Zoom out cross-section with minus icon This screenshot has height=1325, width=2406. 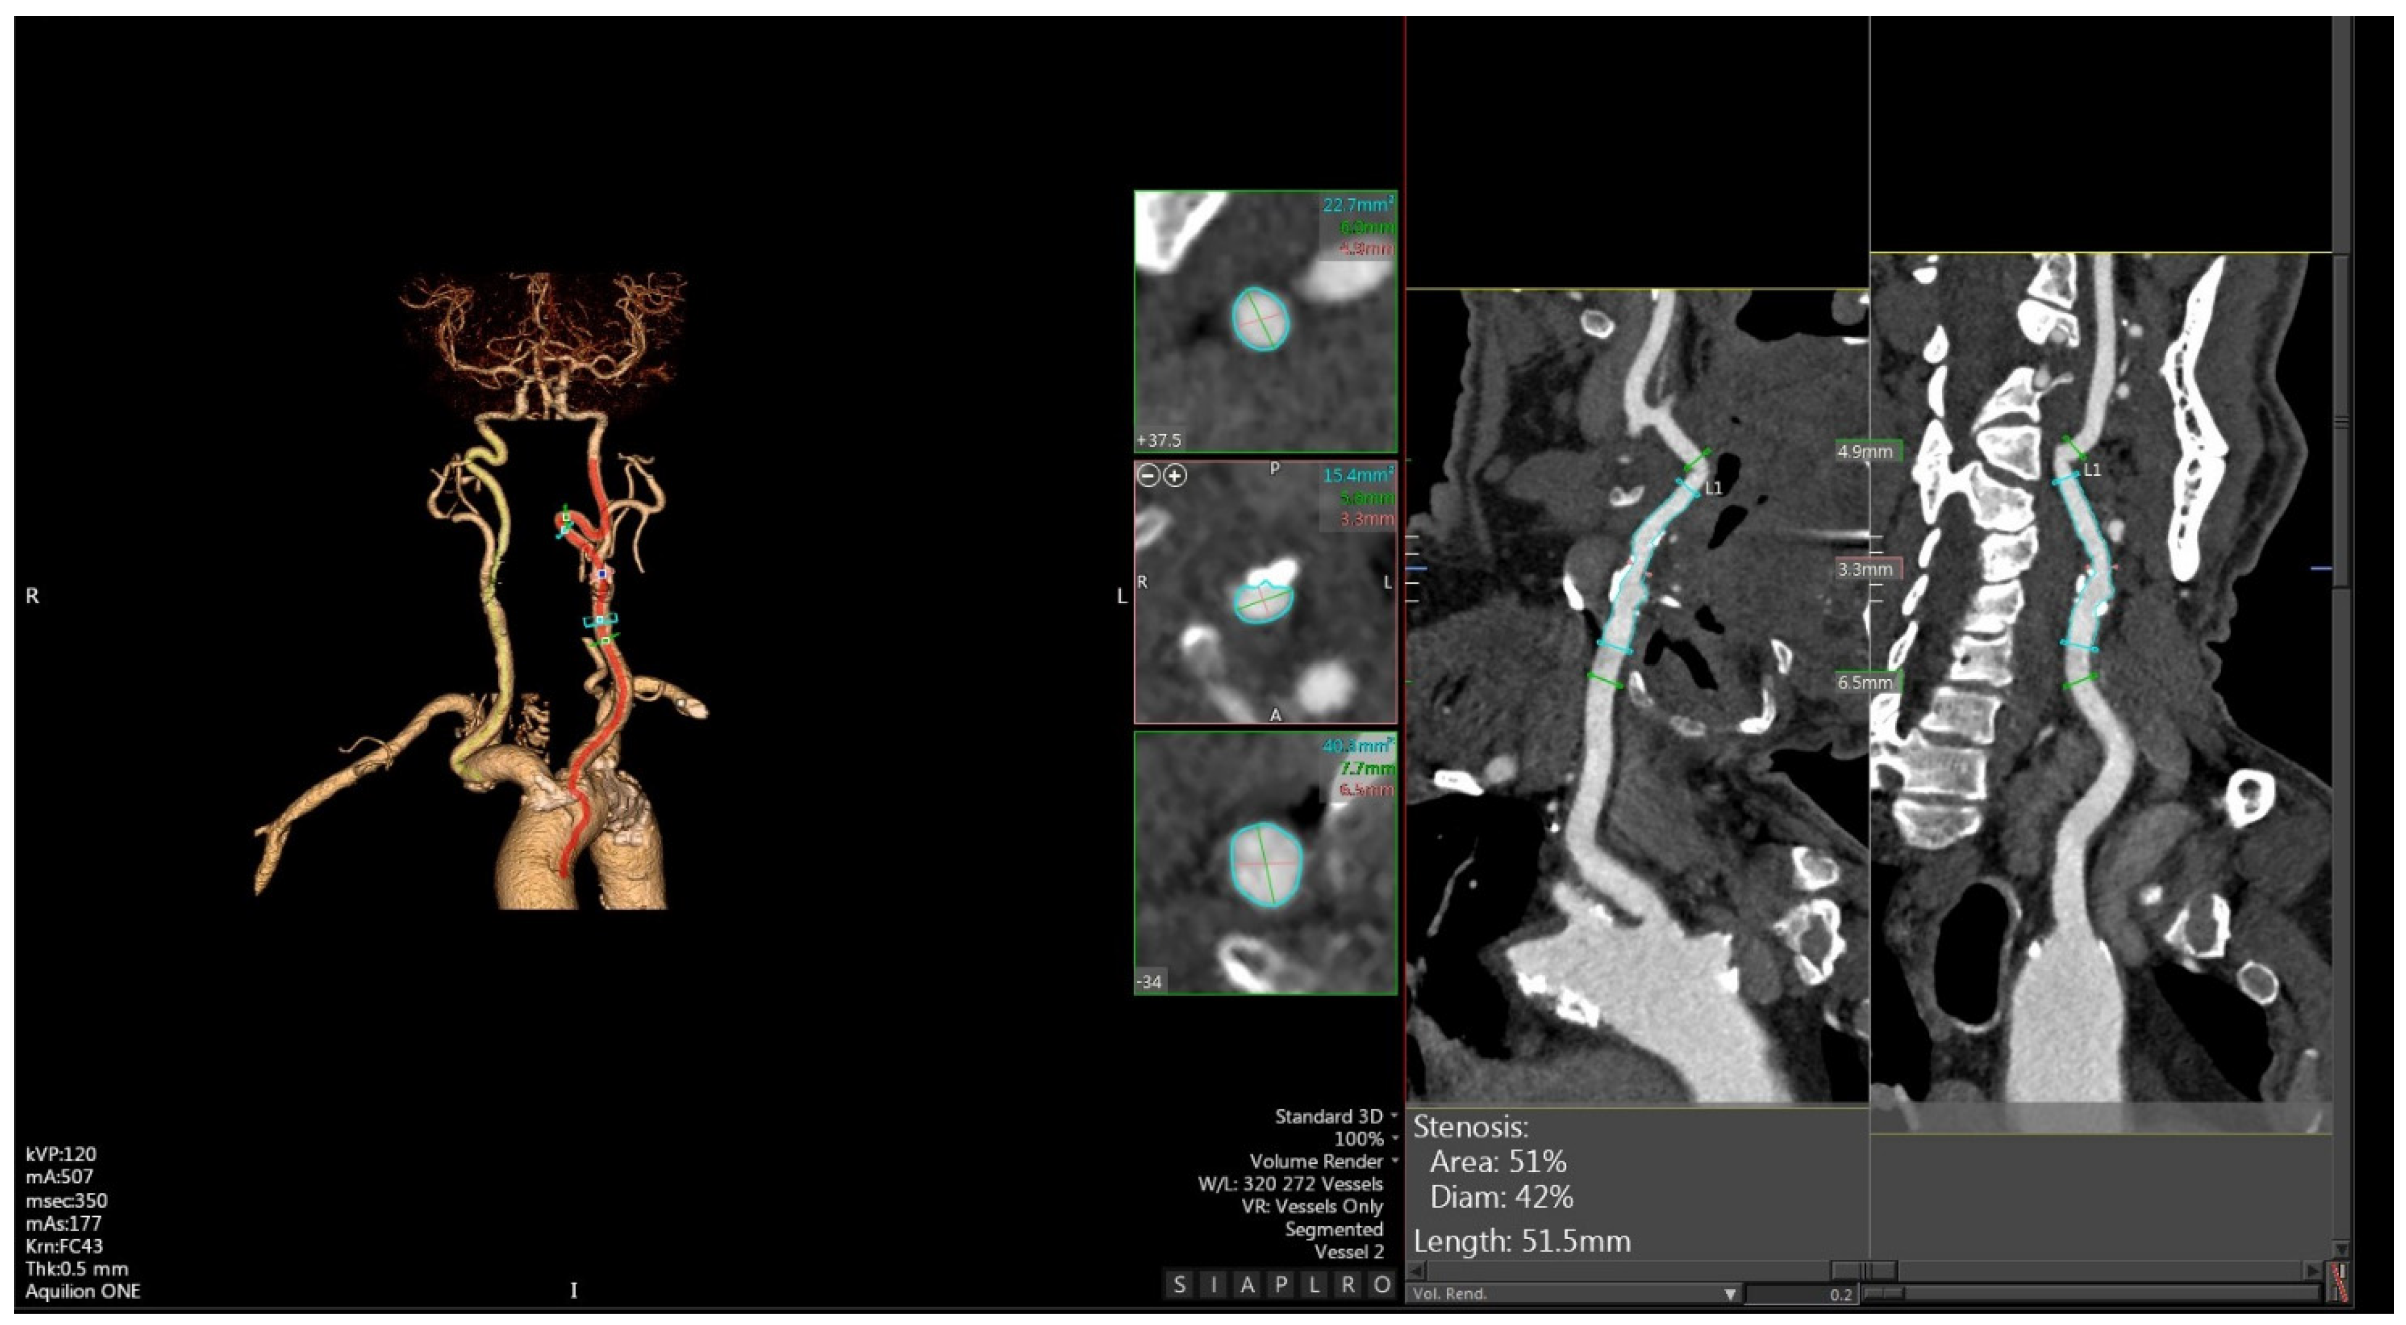pyautogui.click(x=1148, y=476)
